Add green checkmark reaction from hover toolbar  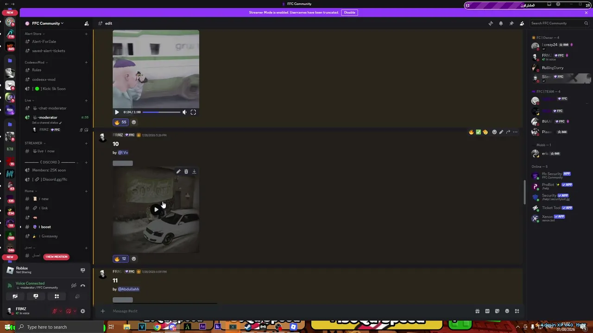[478, 132]
